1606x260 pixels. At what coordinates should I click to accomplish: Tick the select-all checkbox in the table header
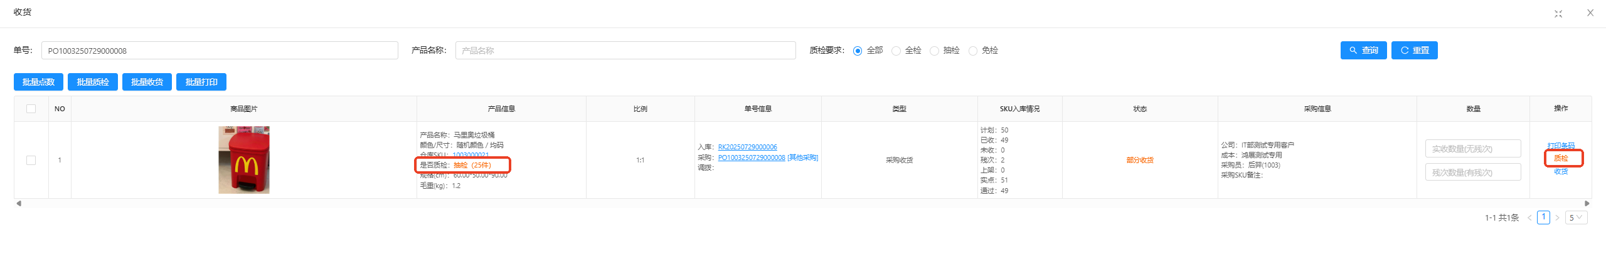pos(31,109)
